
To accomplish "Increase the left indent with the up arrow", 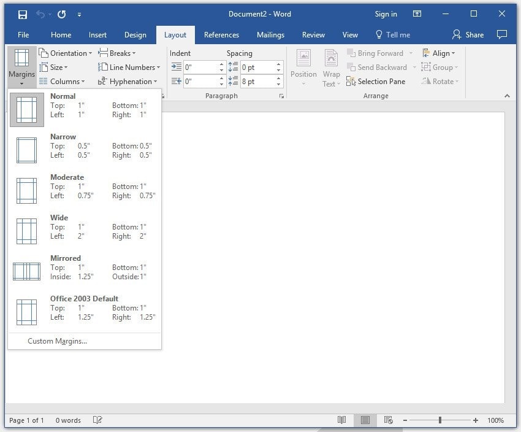I will [222, 64].
